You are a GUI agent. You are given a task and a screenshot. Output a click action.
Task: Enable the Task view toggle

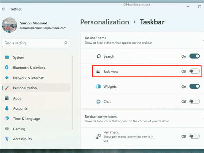(194, 71)
